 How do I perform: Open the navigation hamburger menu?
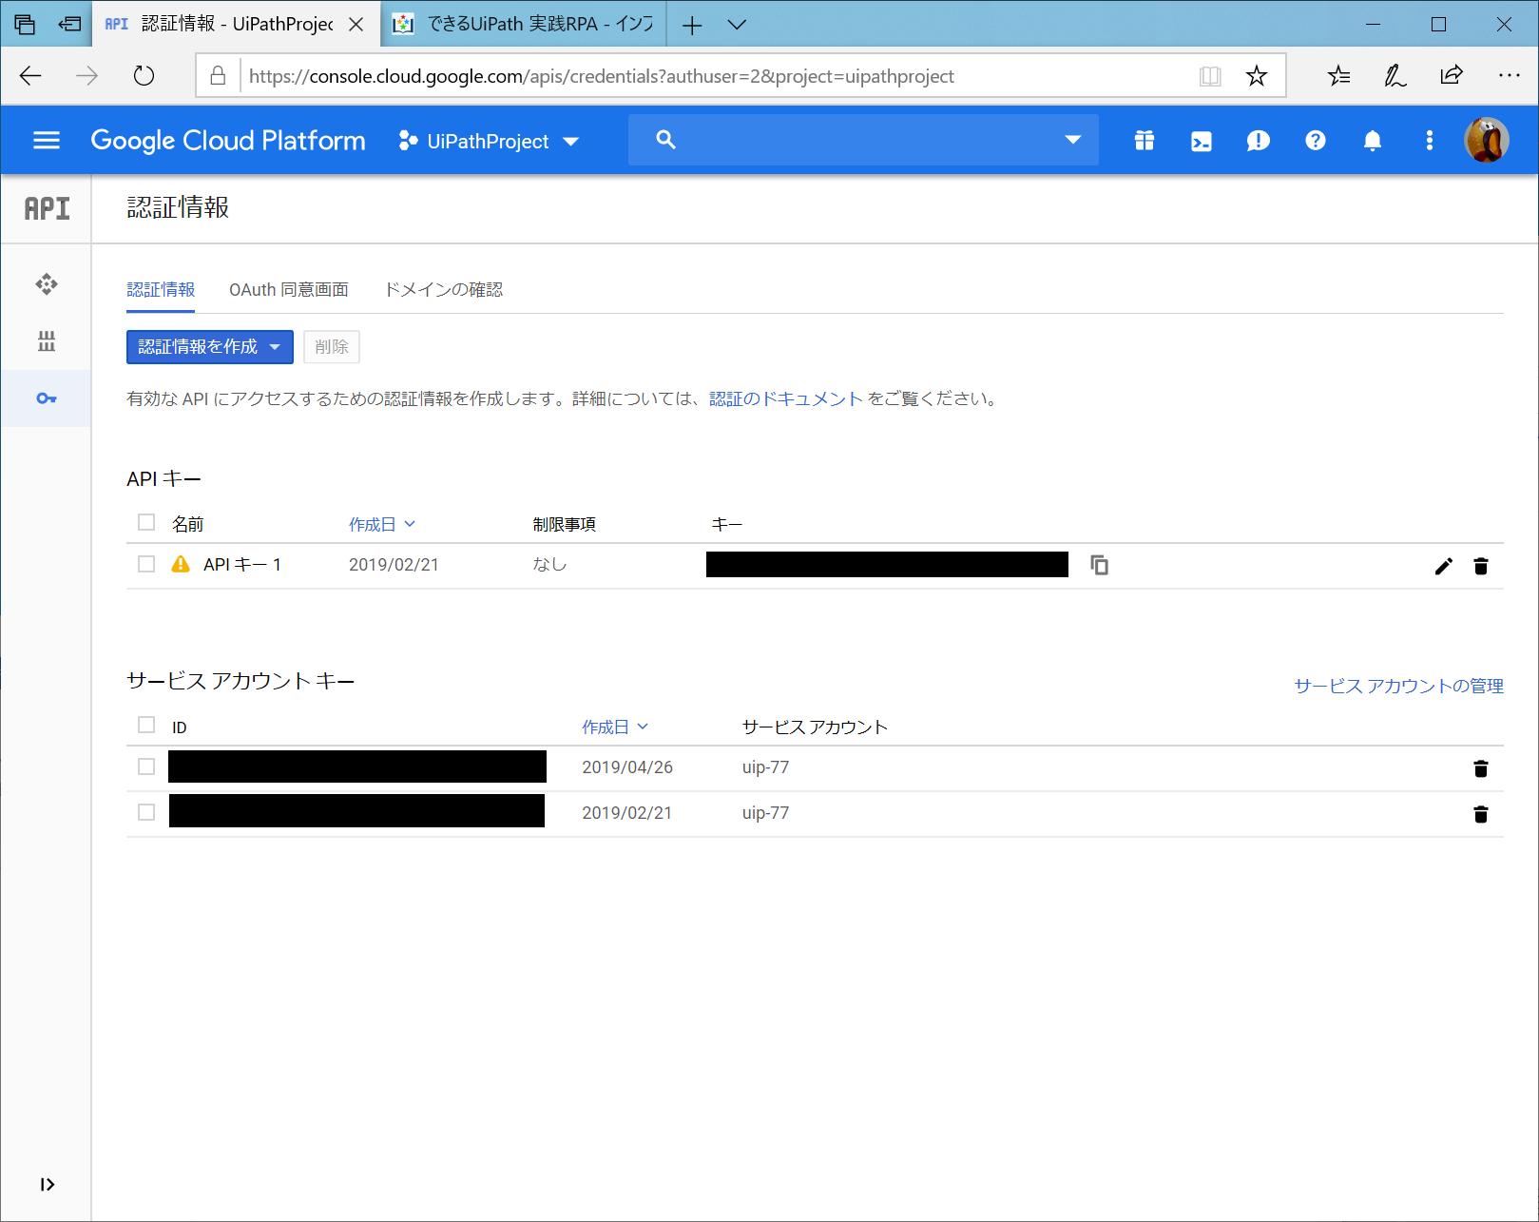point(45,140)
